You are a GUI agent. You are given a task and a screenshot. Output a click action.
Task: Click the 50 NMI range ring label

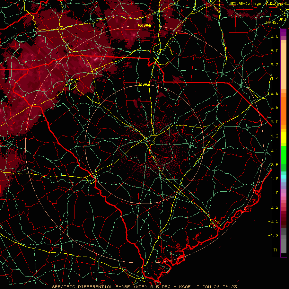coord(144,85)
